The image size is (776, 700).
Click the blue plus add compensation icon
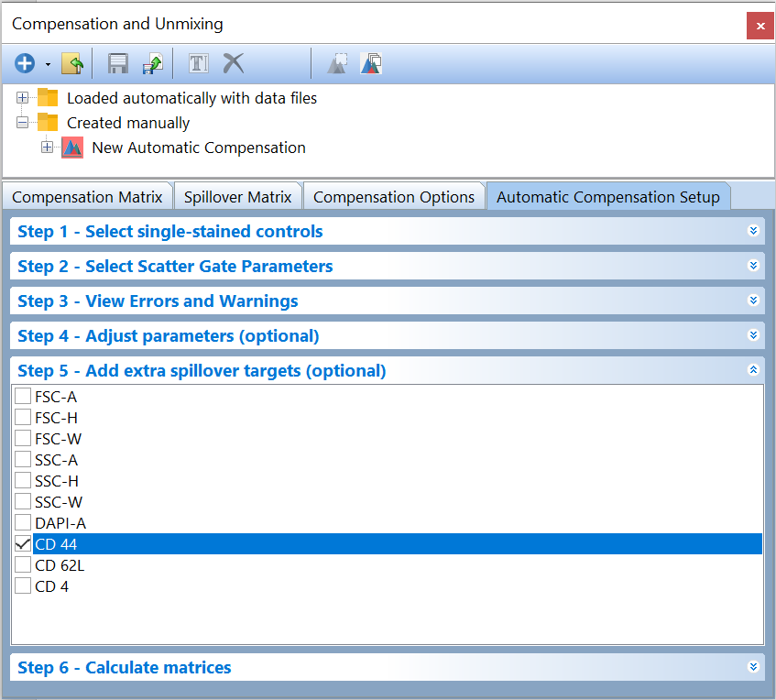click(x=24, y=63)
